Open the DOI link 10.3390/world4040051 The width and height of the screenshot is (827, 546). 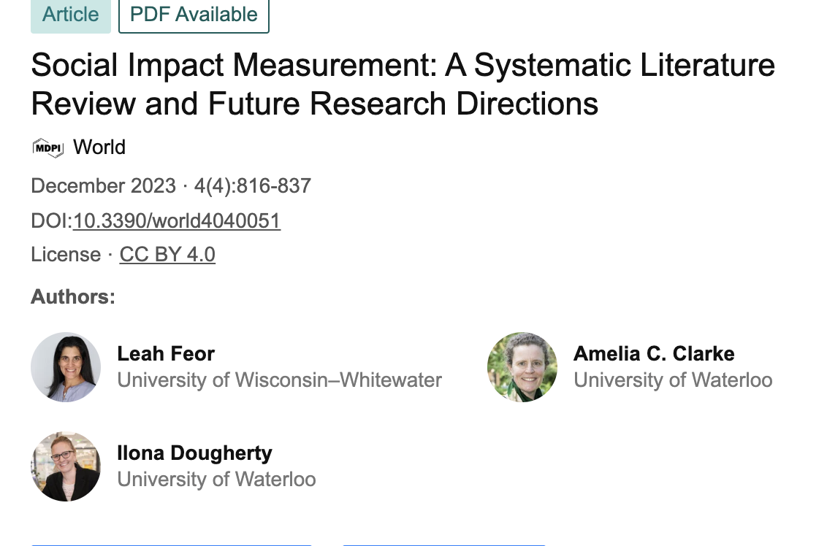(177, 220)
